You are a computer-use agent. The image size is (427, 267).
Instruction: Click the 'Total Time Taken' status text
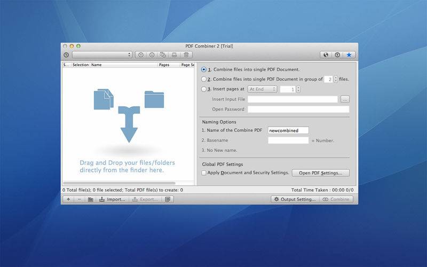tap(310, 190)
